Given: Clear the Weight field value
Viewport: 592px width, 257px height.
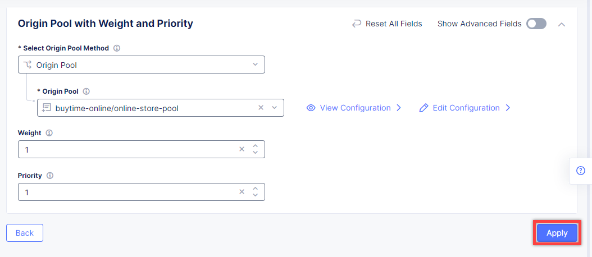Looking at the screenshot, I should click(x=242, y=149).
